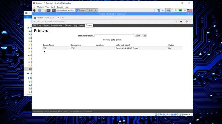Open the VirtualBox Help menu
Viewport: 222px width, 124px height.
[66, 7]
